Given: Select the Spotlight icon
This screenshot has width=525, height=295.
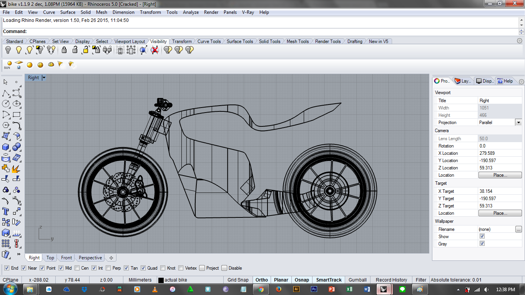Looking at the screenshot, I should point(60,64).
